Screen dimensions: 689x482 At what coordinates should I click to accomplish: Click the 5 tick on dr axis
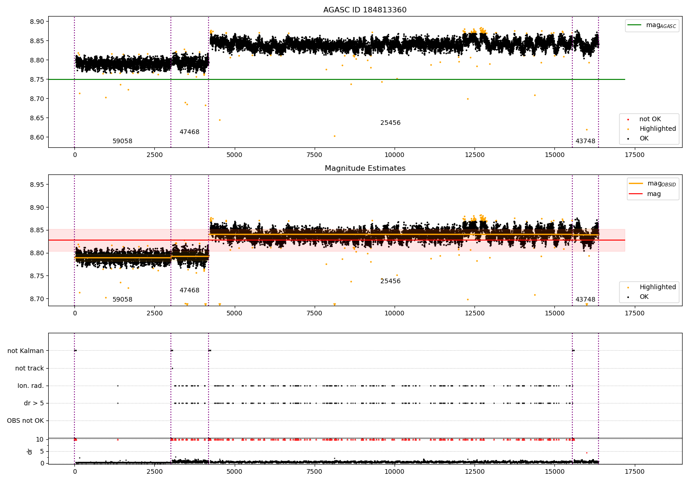[x=42, y=451]
